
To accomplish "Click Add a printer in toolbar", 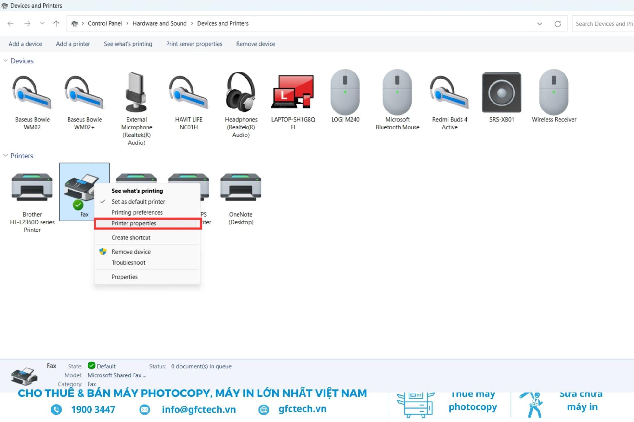I will point(73,44).
